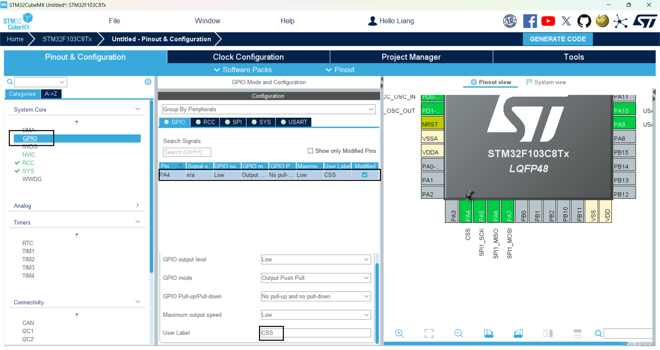Screen dimensions: 660x350
Task: Open the Pinout dropdown menu
Action: click(x=340, y=70)
